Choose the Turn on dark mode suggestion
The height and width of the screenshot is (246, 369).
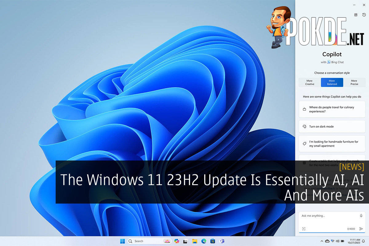click(x=332, y=126)
